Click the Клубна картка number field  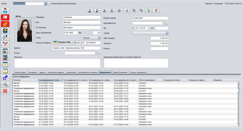pyautogui.click(x=150, y=18)
